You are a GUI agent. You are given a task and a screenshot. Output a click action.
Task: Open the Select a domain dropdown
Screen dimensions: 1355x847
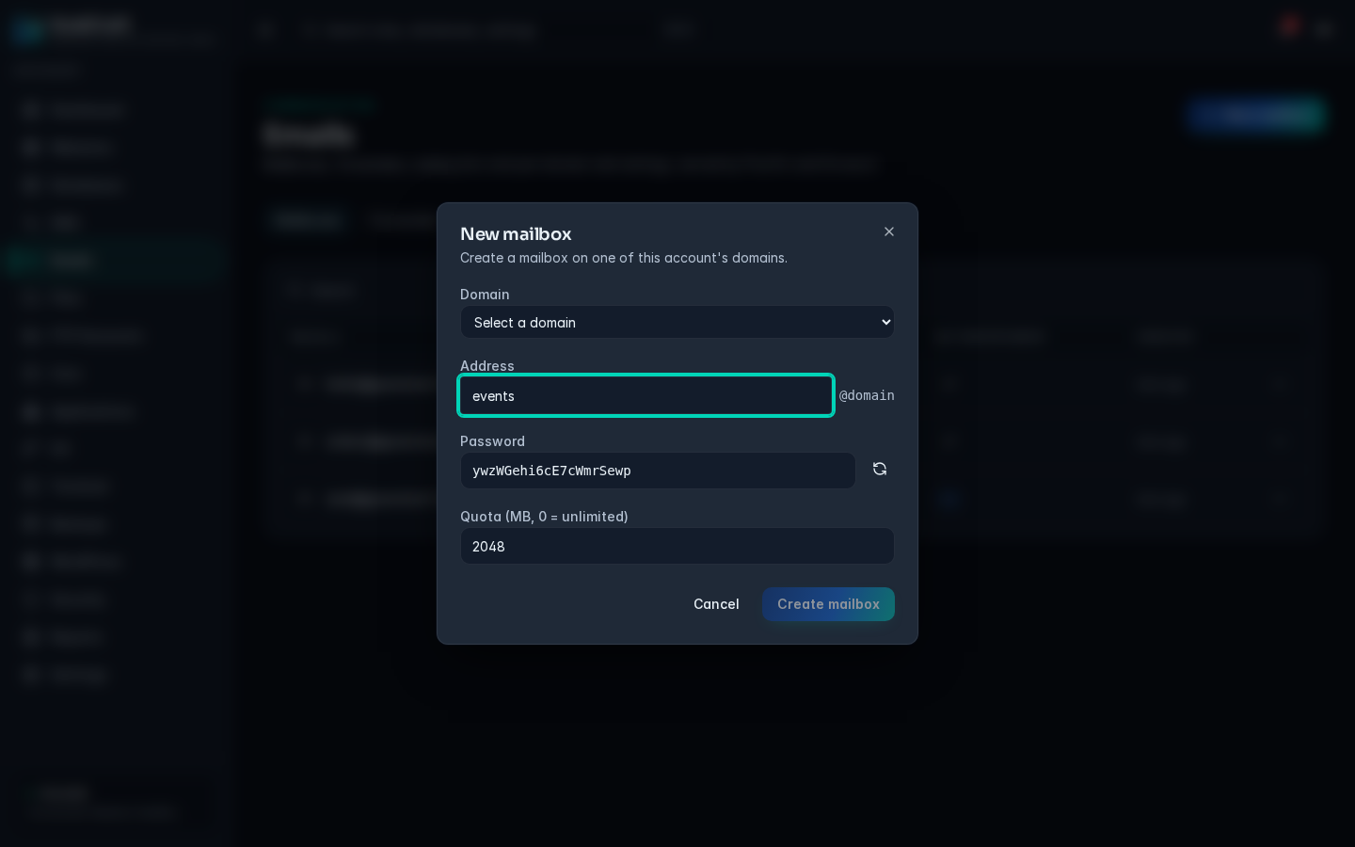pos(677,322)
